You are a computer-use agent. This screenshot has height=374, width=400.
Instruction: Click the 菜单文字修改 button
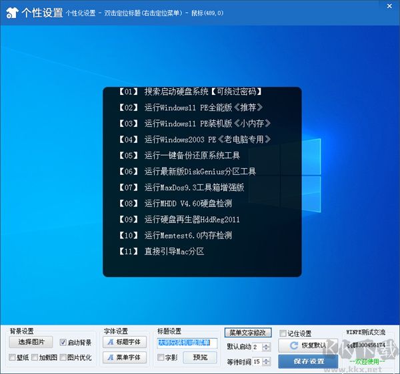coord(248,333)
